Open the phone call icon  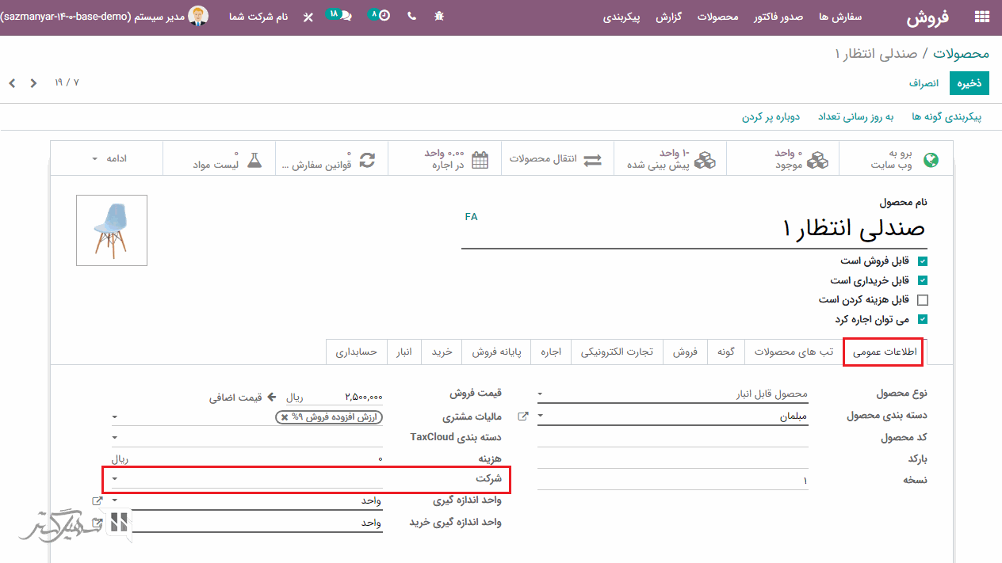coord(411,17)
